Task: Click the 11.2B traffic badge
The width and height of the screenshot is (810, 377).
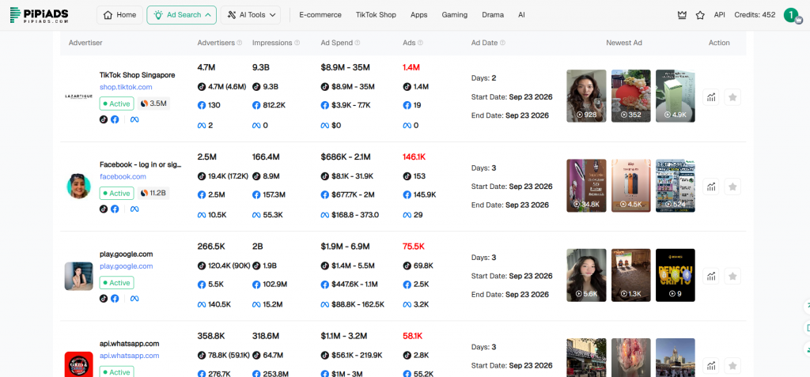Action: coord(153,193)
